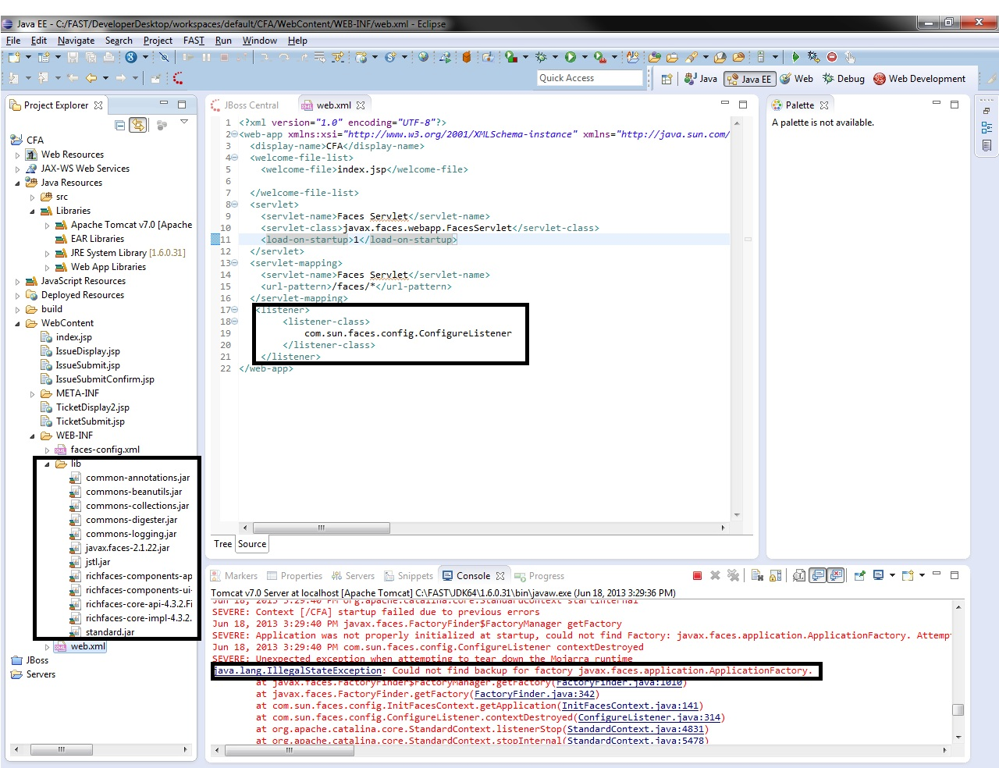Click the Clear Console document icon
The height and width of the screenshot is (768, 999).
(757, 576)
